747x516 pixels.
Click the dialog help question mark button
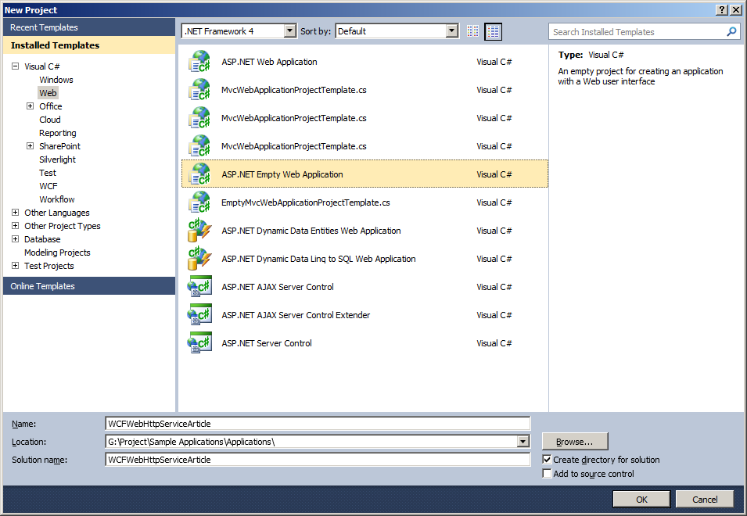tap(722, 10)
